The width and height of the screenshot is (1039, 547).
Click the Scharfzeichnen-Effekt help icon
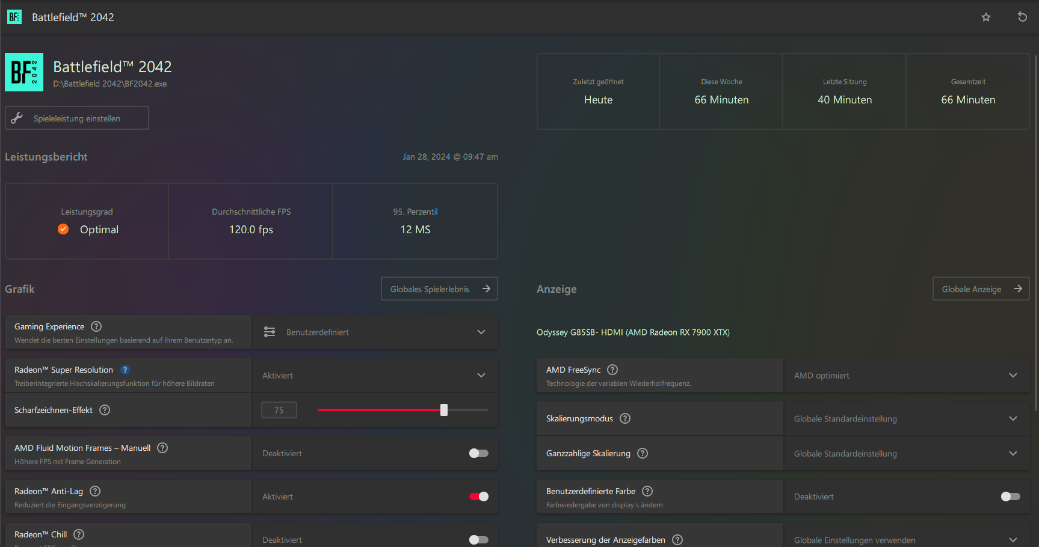(x=105, y=410)
